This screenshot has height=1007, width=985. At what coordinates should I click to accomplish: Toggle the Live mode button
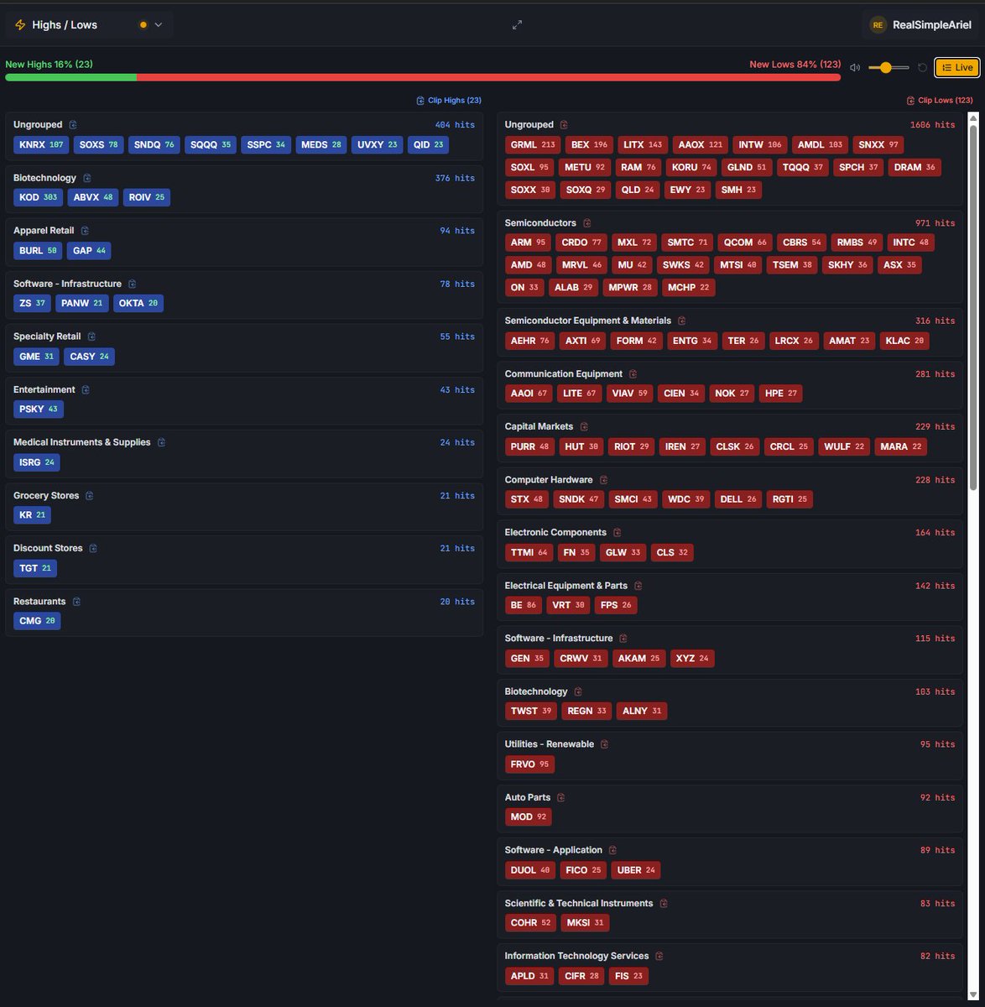(957, 67)
